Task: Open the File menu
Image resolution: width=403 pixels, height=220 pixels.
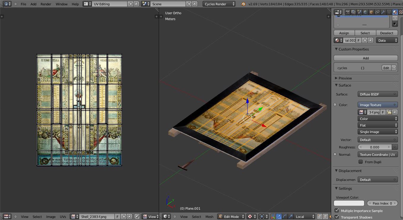Action: [x=23, y=4]
